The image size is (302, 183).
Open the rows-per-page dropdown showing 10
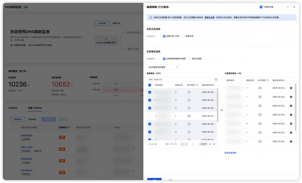tap(168, 144)
